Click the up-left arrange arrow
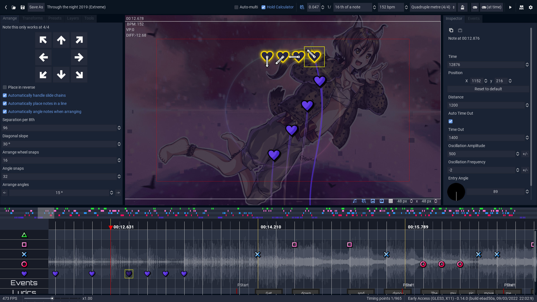537x302 pixels. 43,40
